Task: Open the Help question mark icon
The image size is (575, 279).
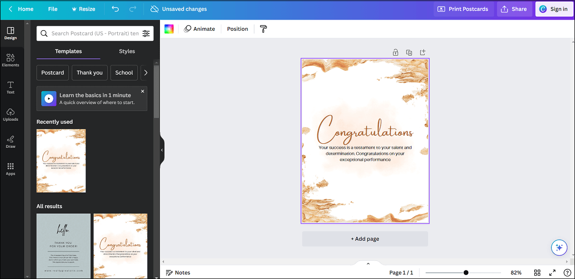Action: [567, 272]
